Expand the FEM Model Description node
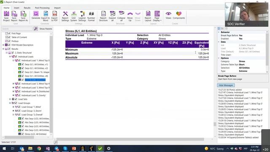The width and height of the screenshot is (270, 152). [3, 45]
